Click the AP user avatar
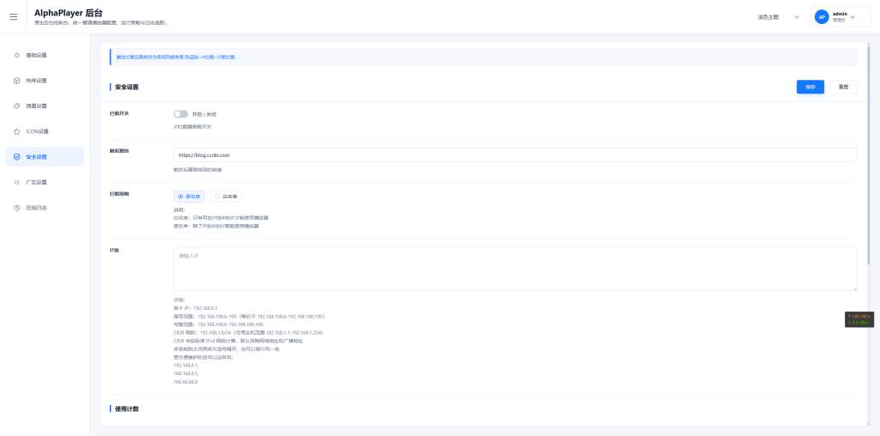This screenshot has height=436, width=880. pyautogui.click(x=822, y=17)
